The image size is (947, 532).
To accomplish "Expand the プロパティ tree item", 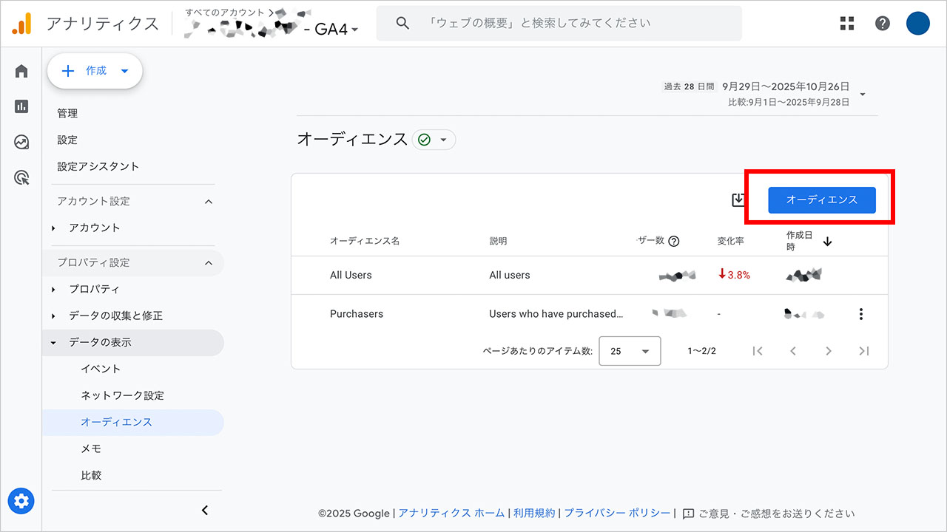I will [x=53, y=290].
